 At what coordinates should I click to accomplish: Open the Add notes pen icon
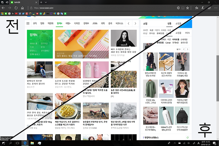coord(203,8)
